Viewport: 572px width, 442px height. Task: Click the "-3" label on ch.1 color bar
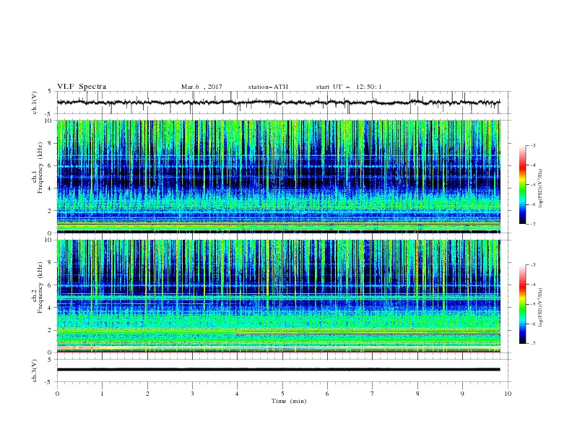coord(532,145)
